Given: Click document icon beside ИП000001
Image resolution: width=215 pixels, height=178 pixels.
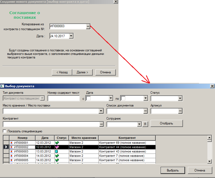Looking at the screenshot, I should 11,143.
